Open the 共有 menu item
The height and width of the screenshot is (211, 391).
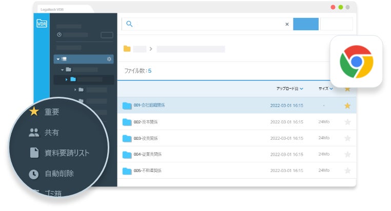[52, 132]
